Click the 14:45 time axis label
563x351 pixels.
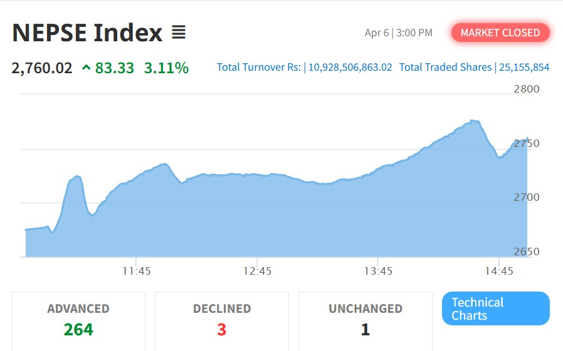pyautogui.click(x=499, y=271)
